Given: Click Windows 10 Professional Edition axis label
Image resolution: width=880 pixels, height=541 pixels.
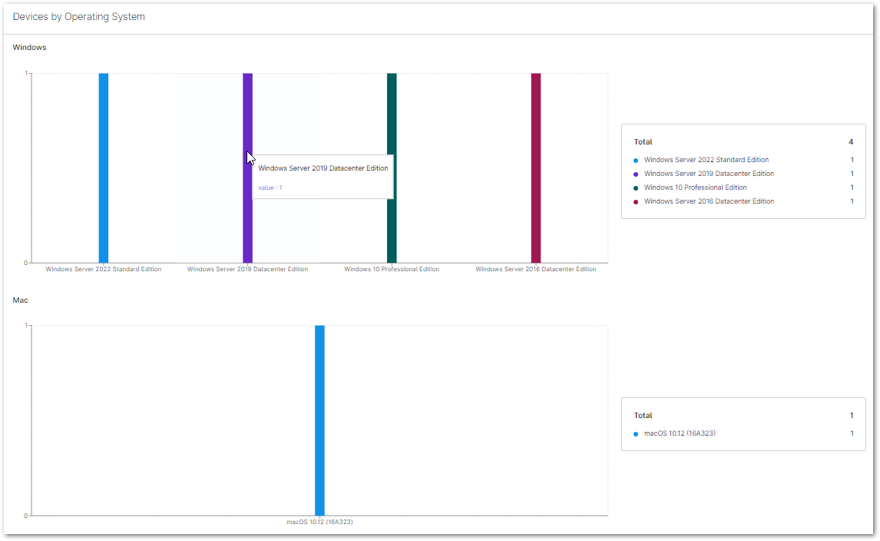Looking at the screenshot, I should coord(392,270).
